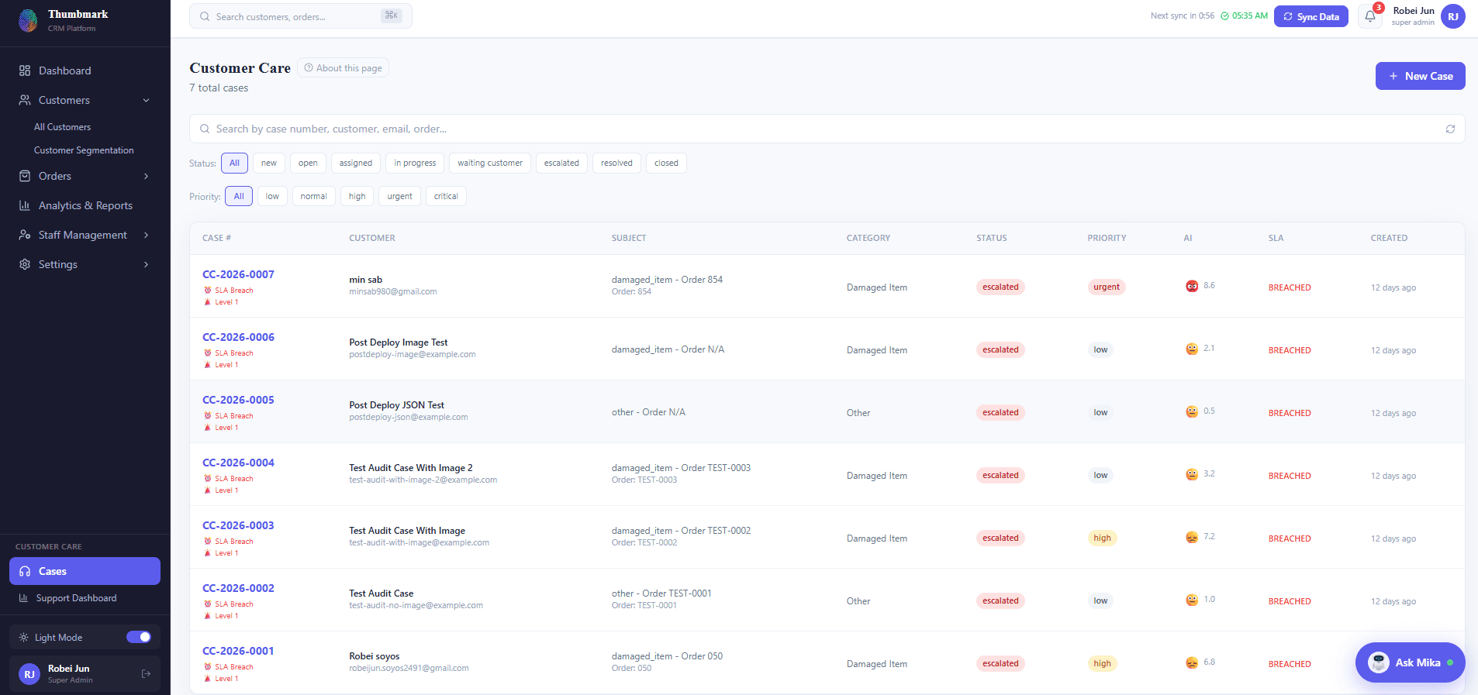Filter status by closed

[x=666, y=163]
